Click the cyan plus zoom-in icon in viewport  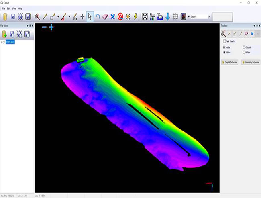51,27
